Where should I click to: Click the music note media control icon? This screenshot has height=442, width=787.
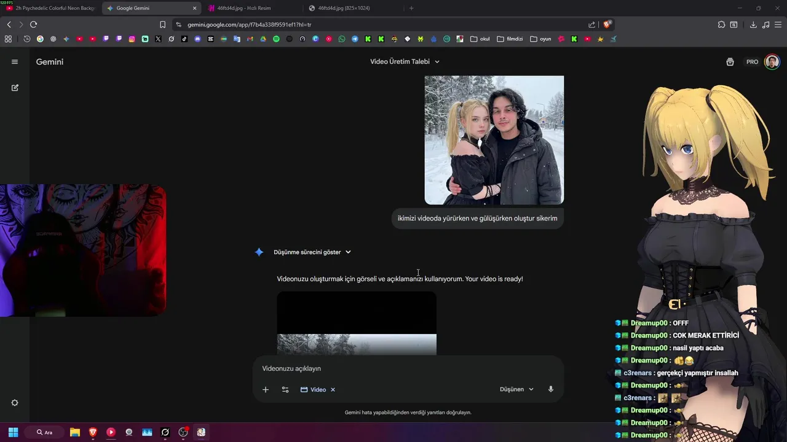click(765, 25)
